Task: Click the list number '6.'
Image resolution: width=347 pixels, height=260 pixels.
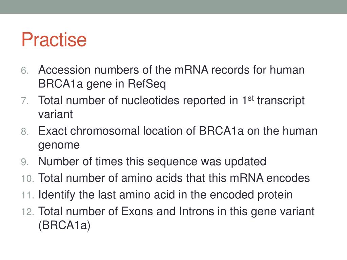Action: 25,70
